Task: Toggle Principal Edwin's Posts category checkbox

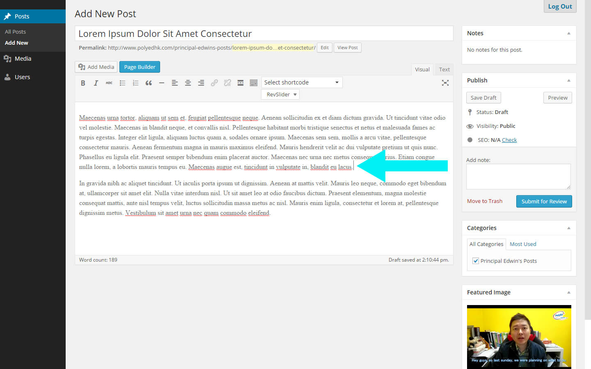Action: [x=476, y=261]
